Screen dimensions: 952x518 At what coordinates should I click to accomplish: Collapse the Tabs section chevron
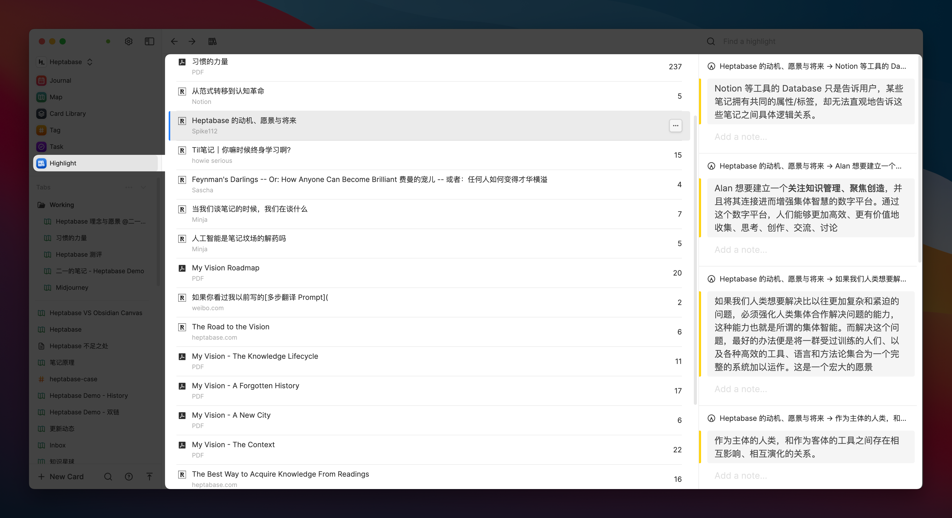pyautogui.click(x=143, y=187)
